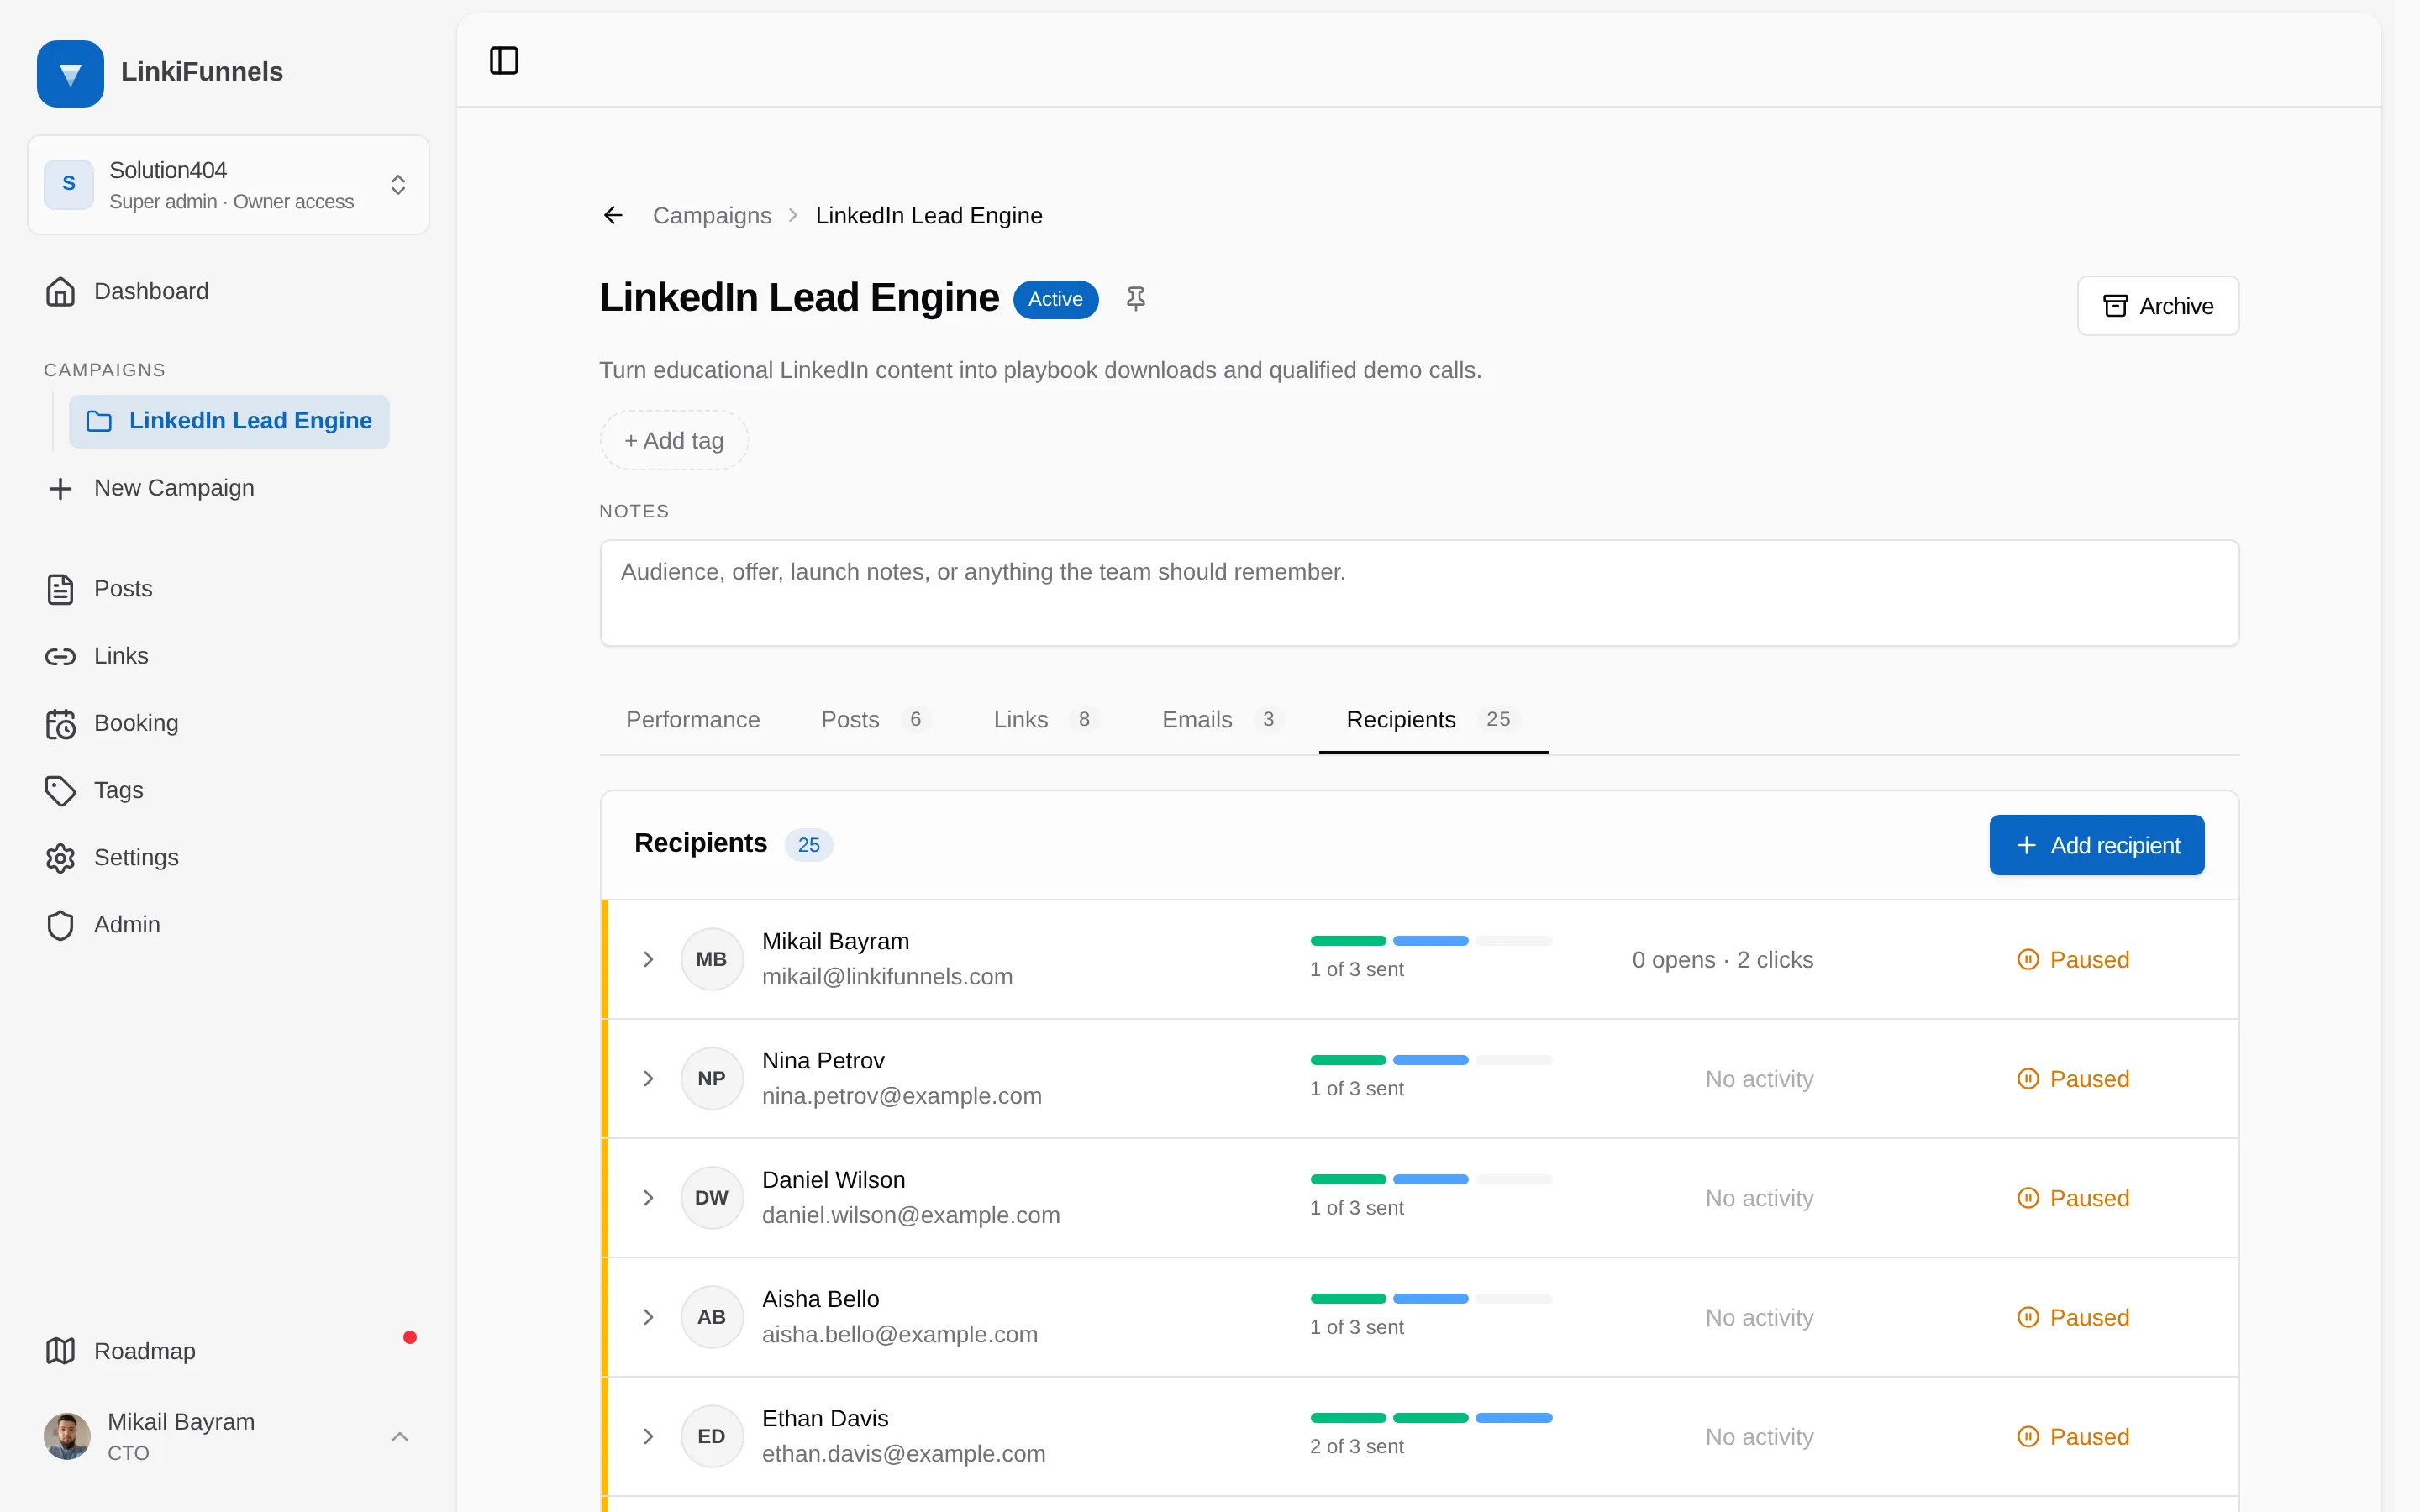
Task: Click the campaign description text
Action: click(1040, 370)
